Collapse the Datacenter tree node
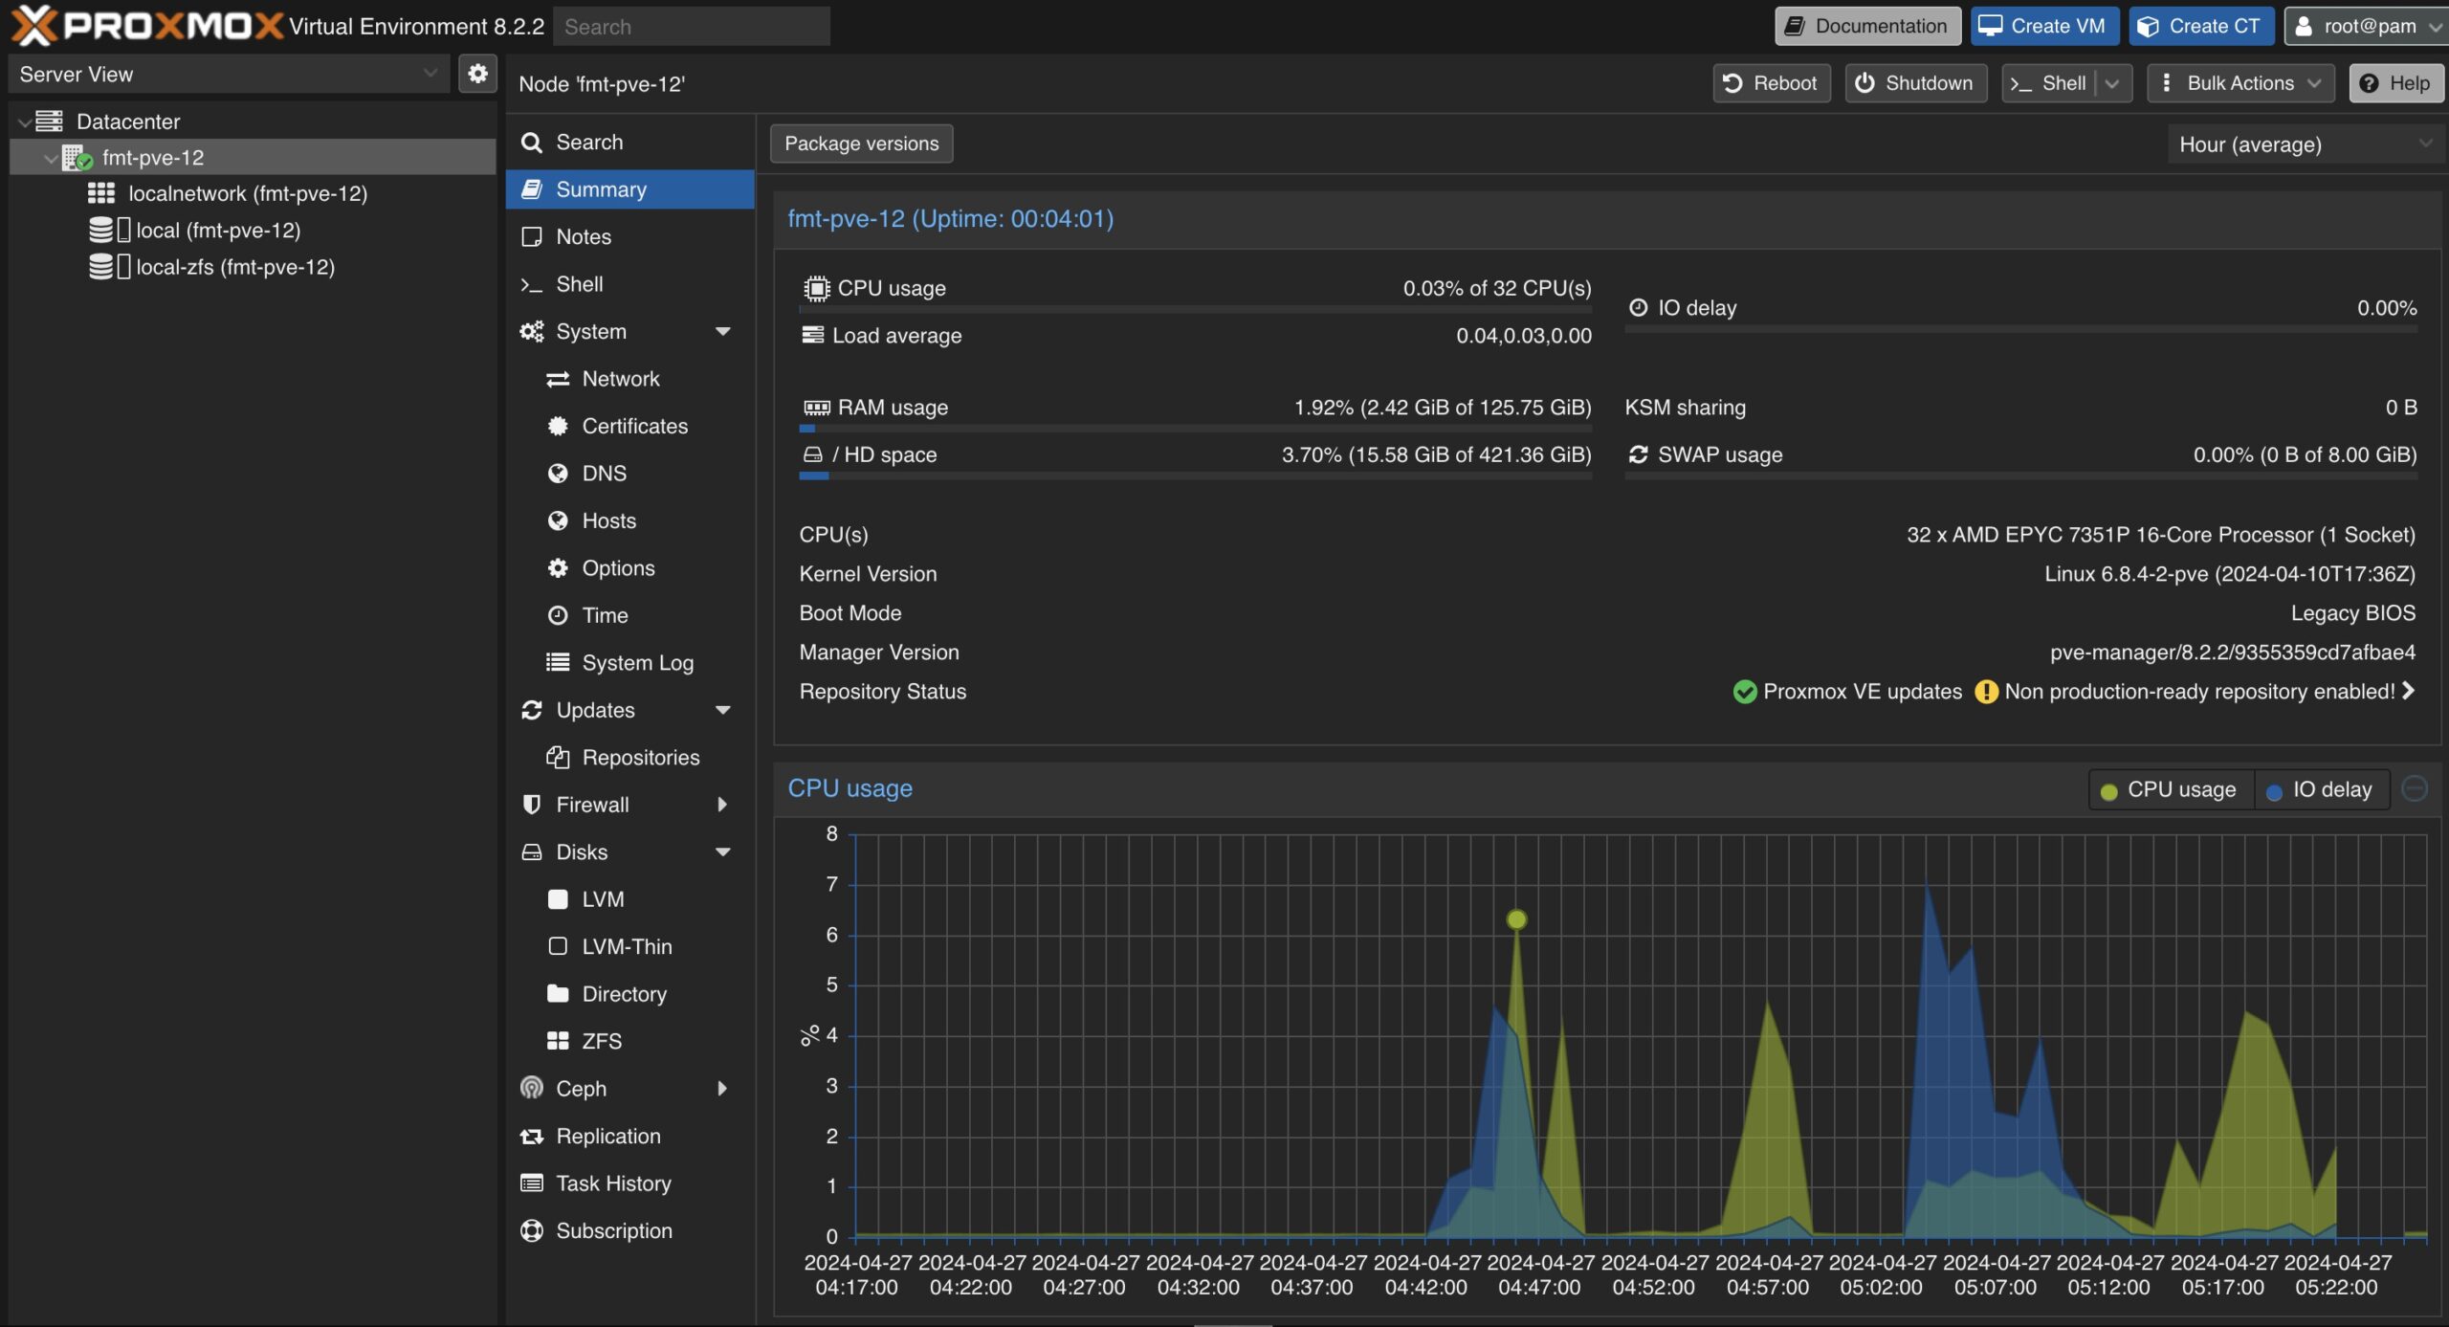 (24, 122)
